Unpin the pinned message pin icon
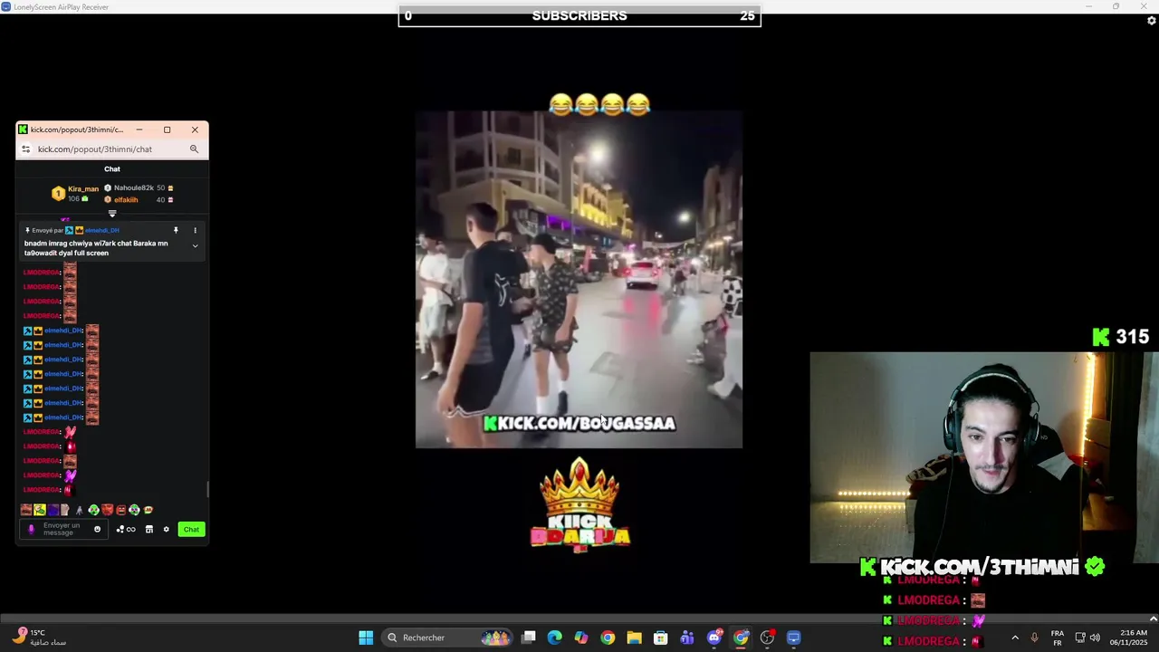This screenshot has height=652, width=1159. (x=176, y=231)
